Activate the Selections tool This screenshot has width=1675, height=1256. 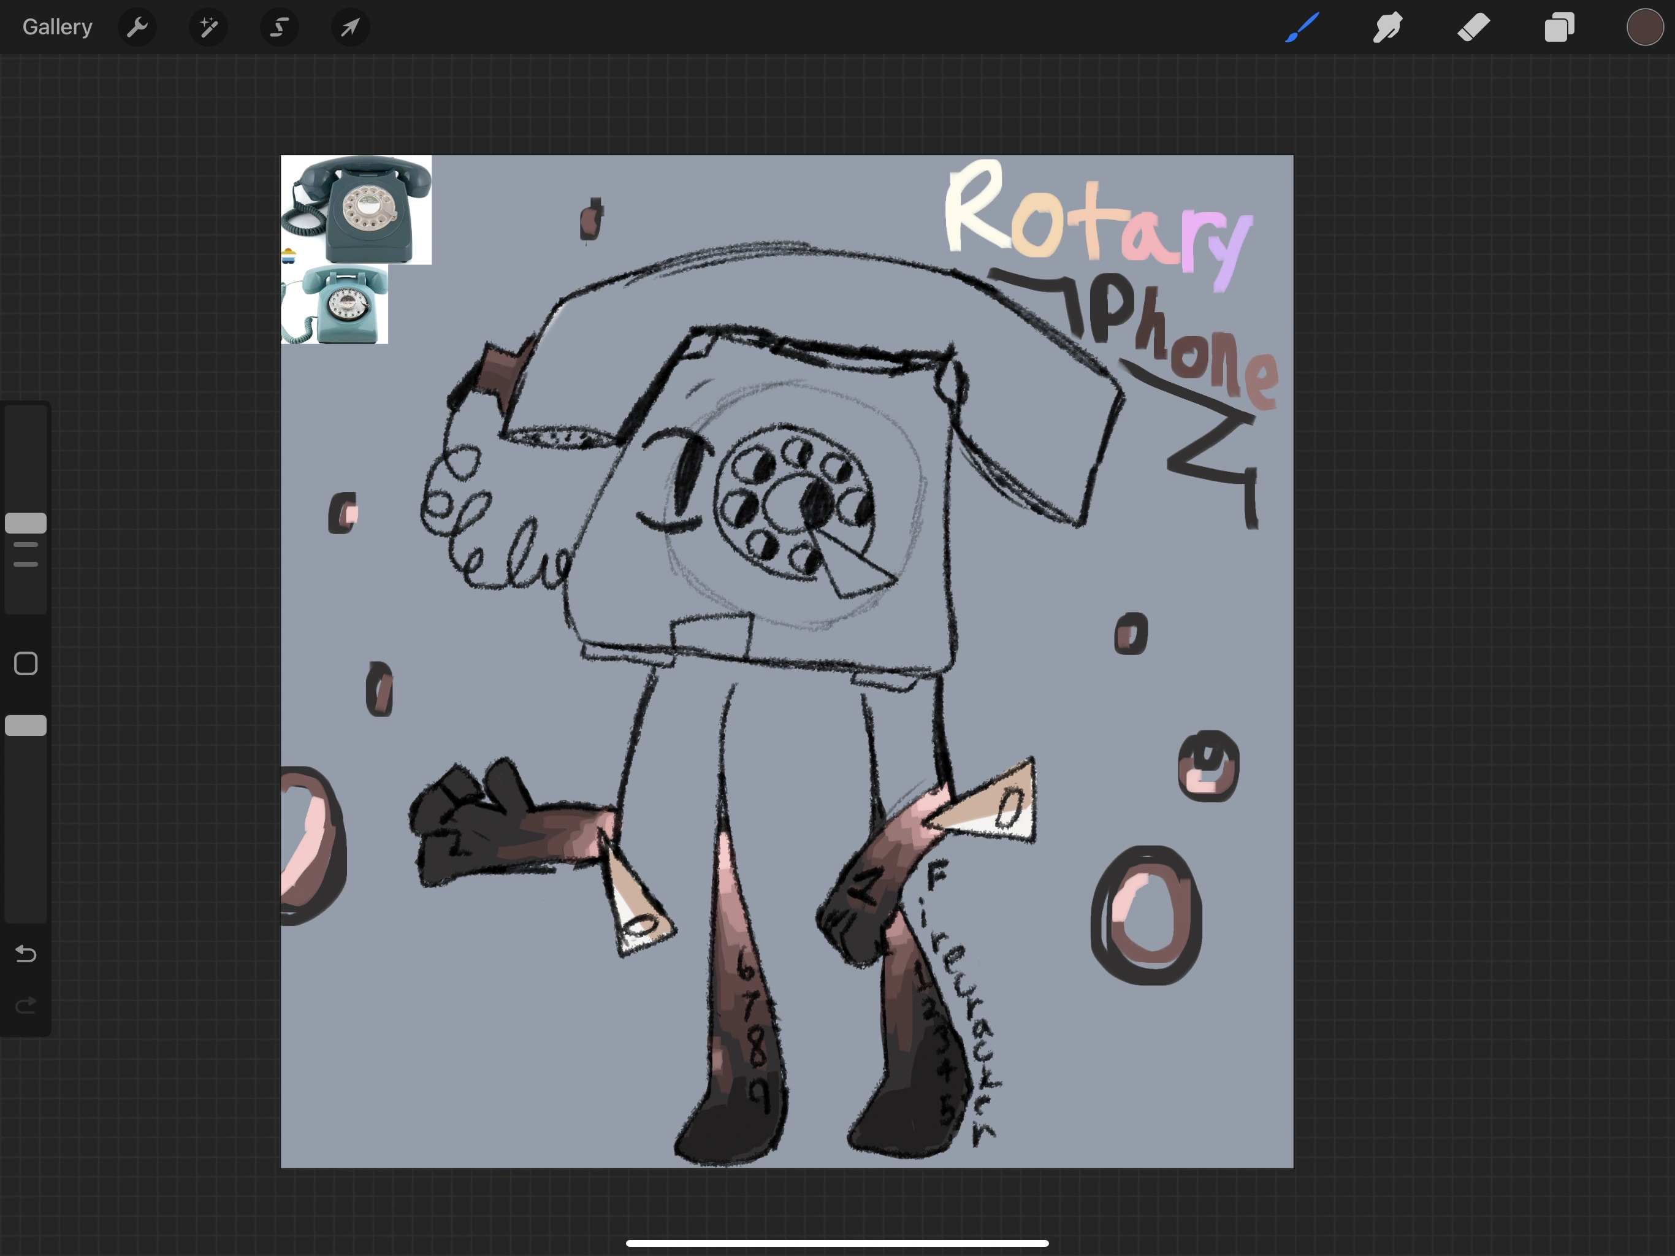pyautogui.click(x=279, y=27)
